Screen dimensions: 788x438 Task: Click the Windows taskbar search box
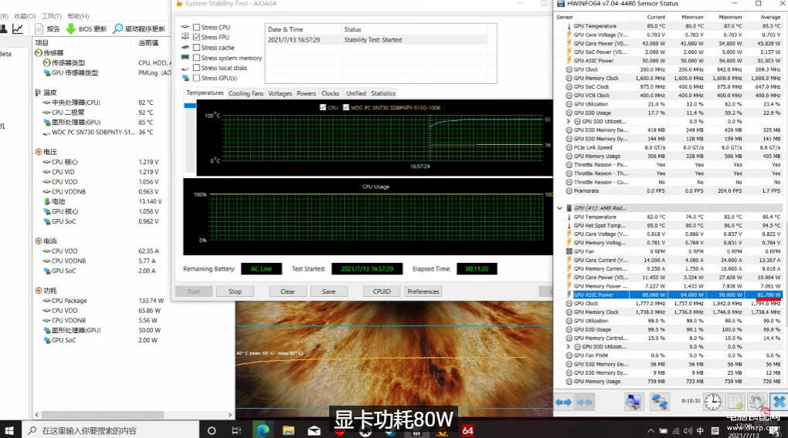pyautogui.click(x=110, y=430)
